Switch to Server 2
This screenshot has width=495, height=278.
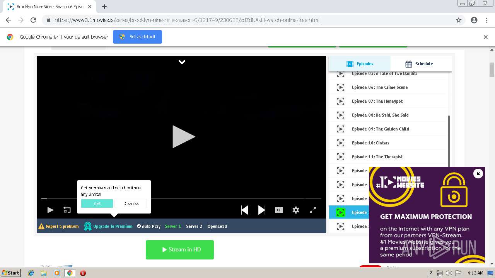[x=194, y=226]
